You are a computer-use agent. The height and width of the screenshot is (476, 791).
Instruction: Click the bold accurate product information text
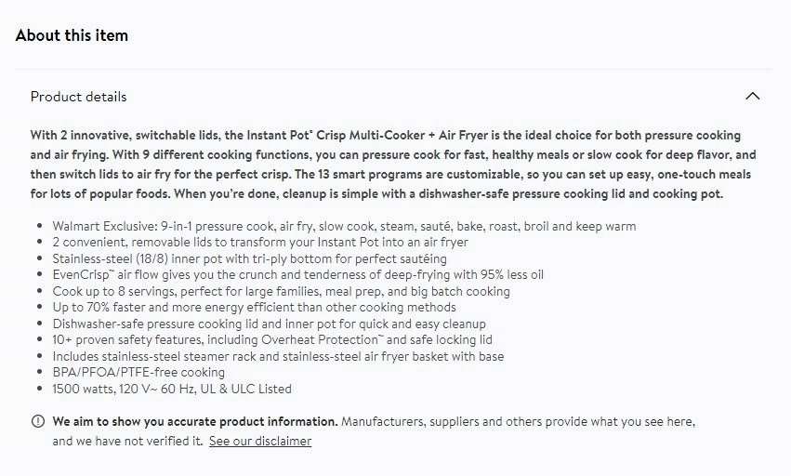click(195, 421)
